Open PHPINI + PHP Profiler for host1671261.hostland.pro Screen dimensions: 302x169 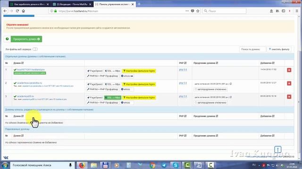click(102, 76)
